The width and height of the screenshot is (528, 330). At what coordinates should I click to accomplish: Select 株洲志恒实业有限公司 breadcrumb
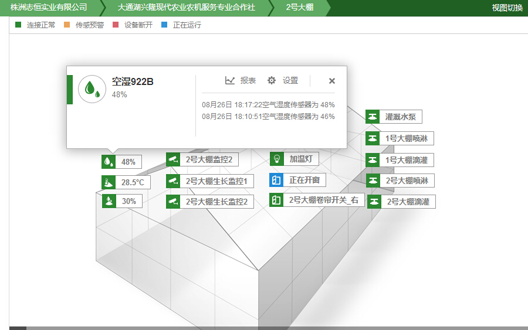click(49, 8)
